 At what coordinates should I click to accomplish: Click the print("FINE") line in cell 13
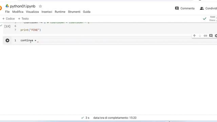[31, 30]
